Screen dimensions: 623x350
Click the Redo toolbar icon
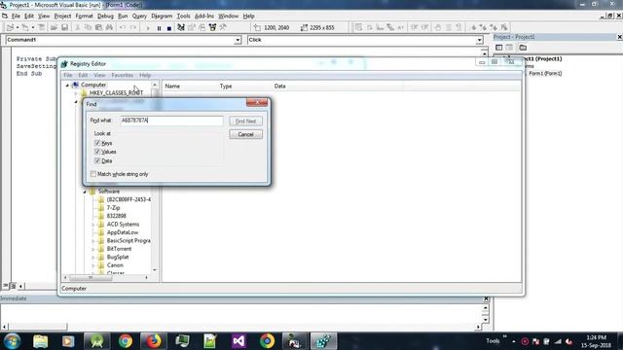133,27
